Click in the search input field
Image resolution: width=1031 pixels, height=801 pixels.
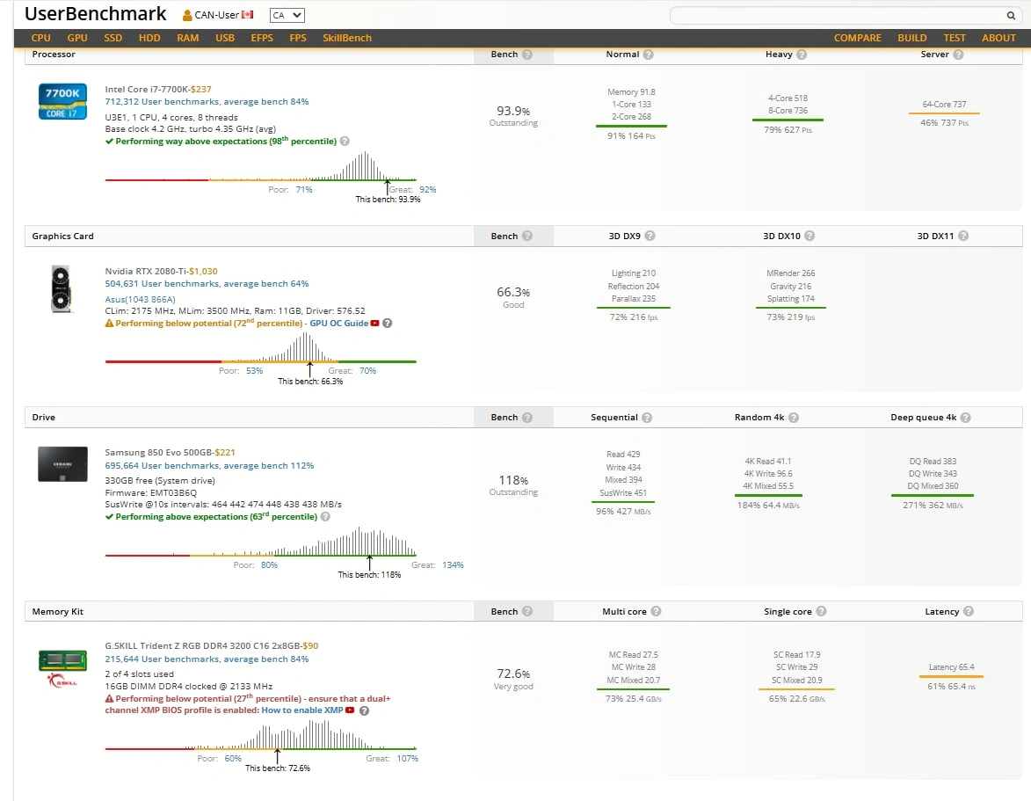tap(838, 15)
